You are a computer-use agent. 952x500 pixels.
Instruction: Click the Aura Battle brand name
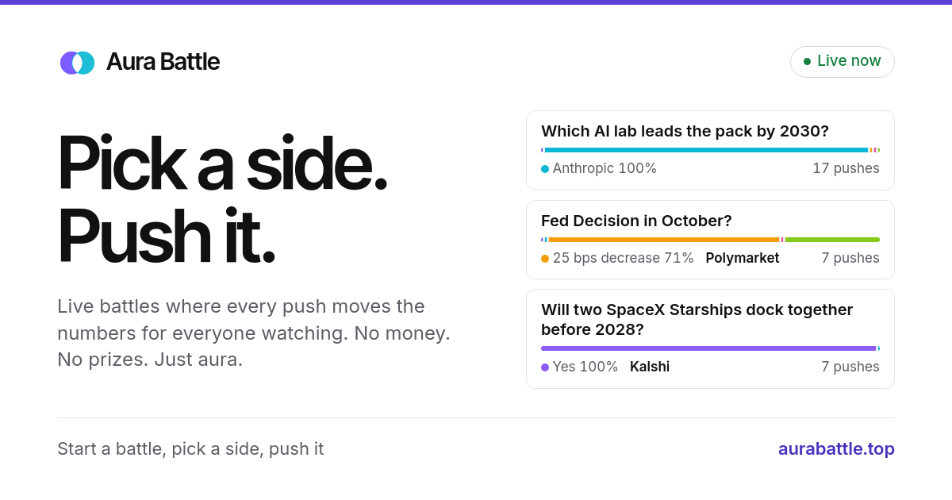(x=163, y=62)
